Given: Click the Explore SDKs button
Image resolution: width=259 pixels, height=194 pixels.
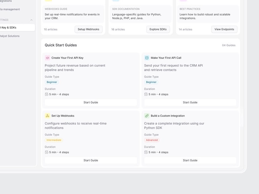Looking at the screenshot, I should coord(158,29).
